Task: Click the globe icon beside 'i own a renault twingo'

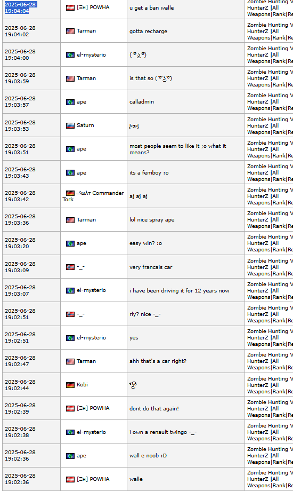Action: [x=70, y=432]
